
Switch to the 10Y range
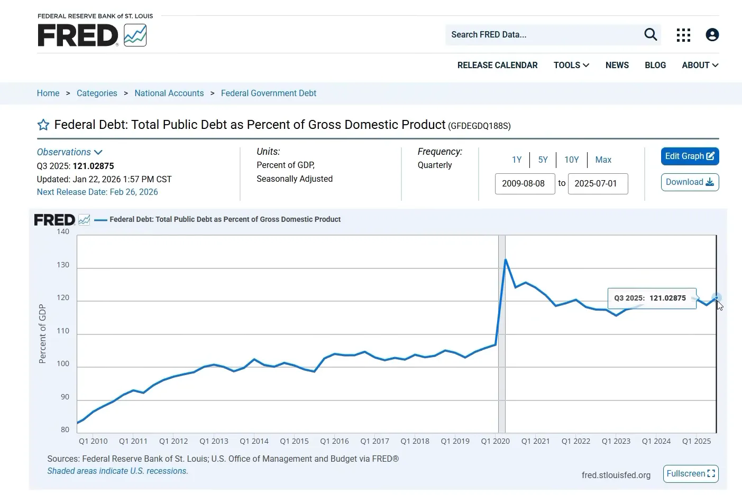[x=571, y=160]
